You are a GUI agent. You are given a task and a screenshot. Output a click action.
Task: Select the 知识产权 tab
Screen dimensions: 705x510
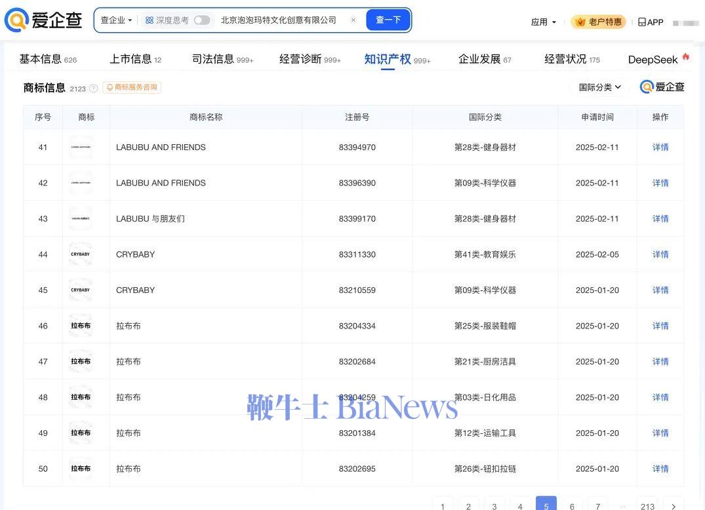coord(397,59)
